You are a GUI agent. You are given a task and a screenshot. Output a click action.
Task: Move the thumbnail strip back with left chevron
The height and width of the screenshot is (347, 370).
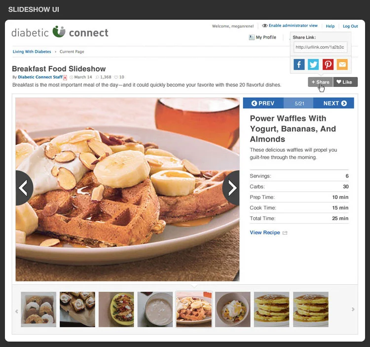(x=17, y=311)
